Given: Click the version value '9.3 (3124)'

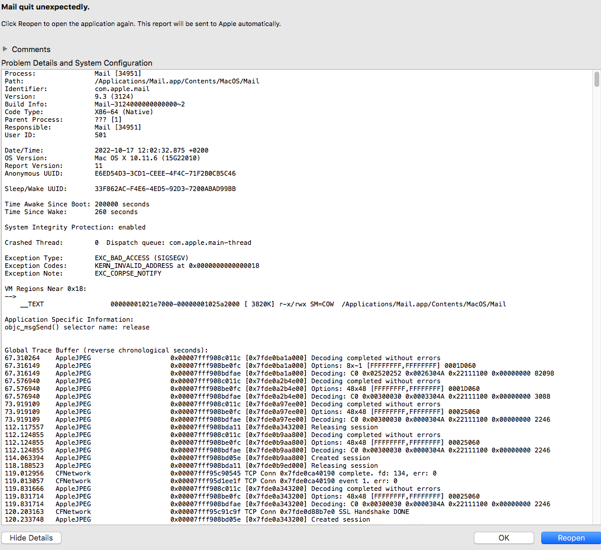Looking at the screenshot, I should pyautogui.click(x=114, y=96).
